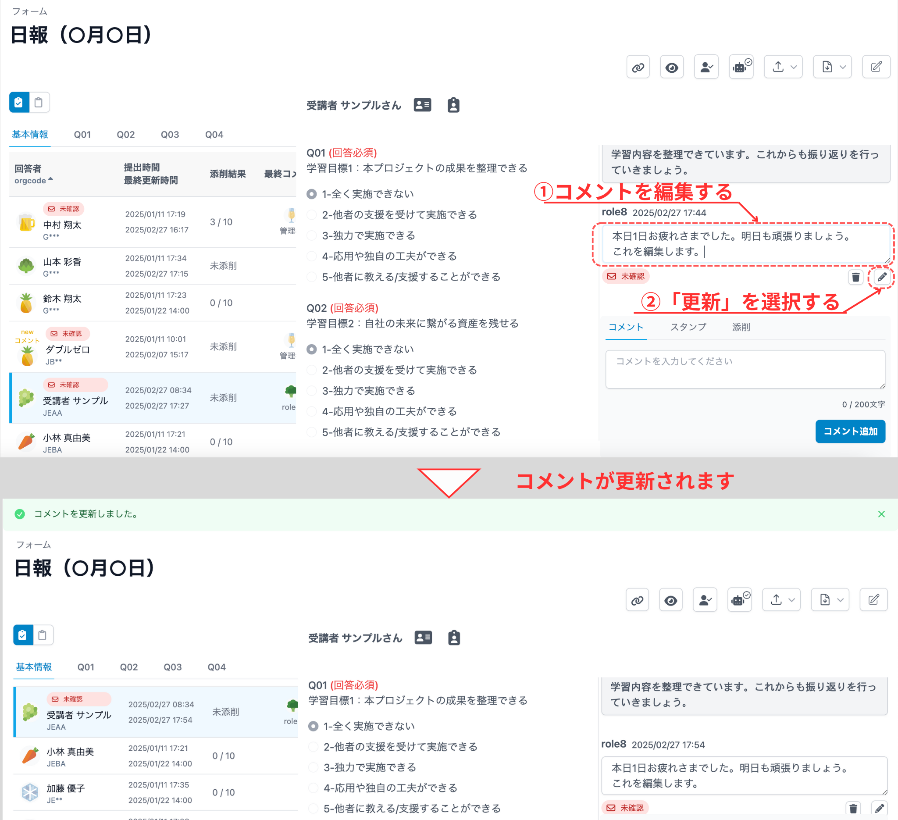This screenshot has height=820, width=898.
Task: Open the AI robot icon in the toolbar
Action: (740, 67)
